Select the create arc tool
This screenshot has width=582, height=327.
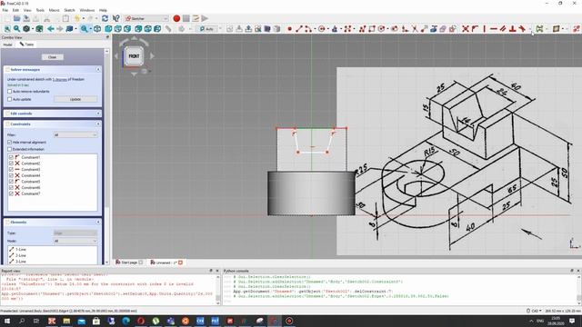pos(308,28)
